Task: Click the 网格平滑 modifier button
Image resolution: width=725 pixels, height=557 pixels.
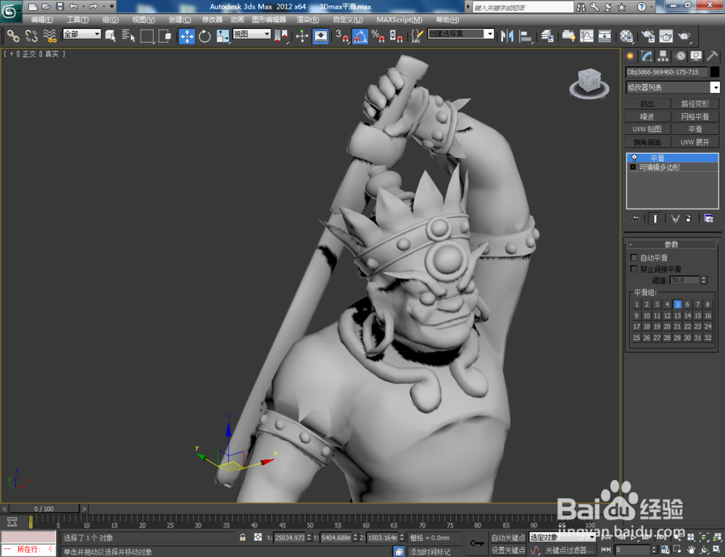Action: click(695, 117)
